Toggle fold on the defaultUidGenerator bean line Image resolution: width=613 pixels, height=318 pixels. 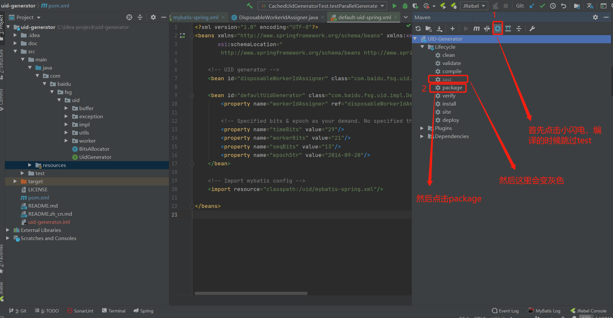tap(192, 95)
